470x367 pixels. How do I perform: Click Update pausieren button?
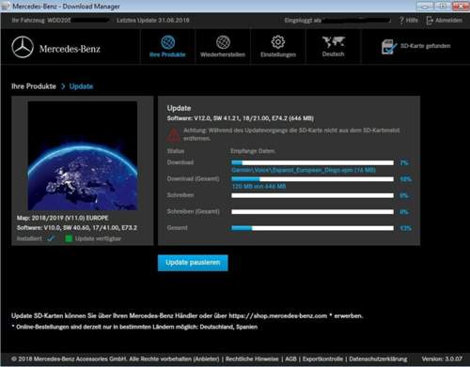pyautogui.click(x=193, y=263)
